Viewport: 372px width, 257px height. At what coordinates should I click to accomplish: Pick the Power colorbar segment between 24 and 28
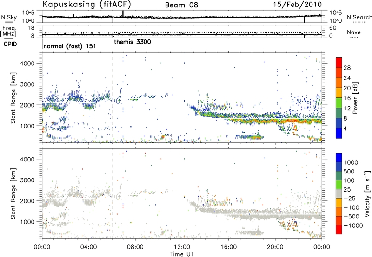pyautogui.click(x=339, y=72)
